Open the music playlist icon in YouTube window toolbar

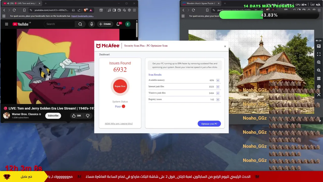click(109, 10)
